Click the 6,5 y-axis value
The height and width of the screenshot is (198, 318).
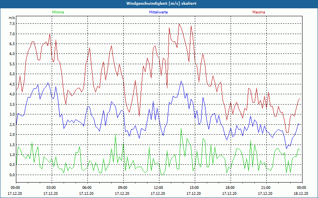coord(12,44)
